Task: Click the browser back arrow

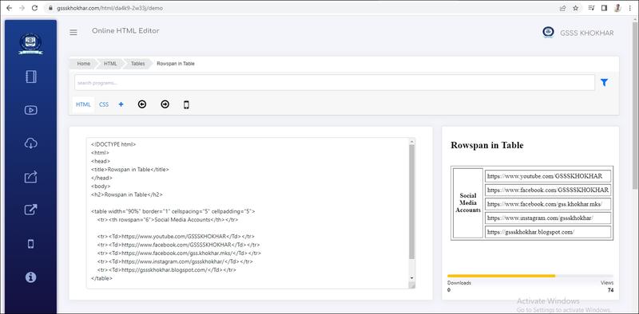Action: click(9, 8)
